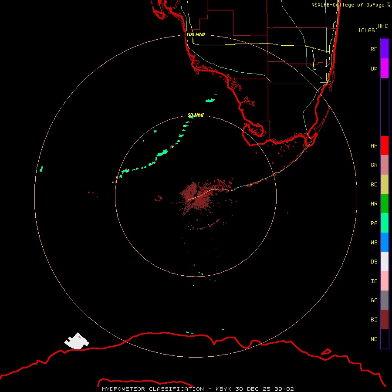Select the dusty pink GR legend swatch

point(385,165)
